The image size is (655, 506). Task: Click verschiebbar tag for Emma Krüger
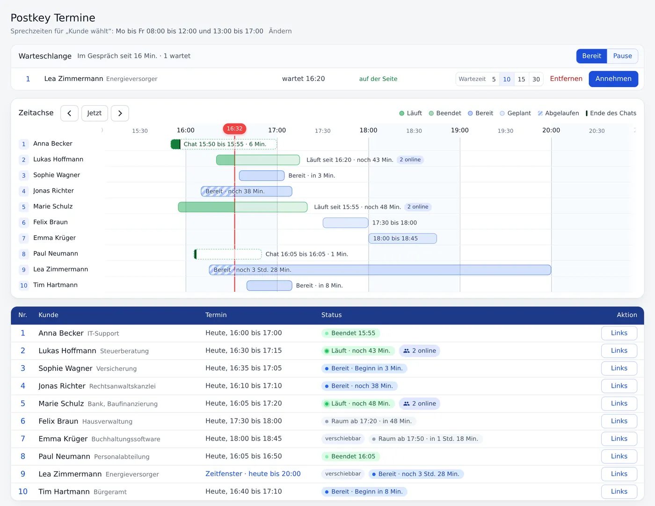343,439
